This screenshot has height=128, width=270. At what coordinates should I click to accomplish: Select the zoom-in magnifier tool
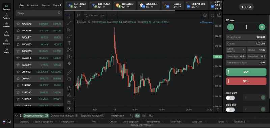coord(69,79)
